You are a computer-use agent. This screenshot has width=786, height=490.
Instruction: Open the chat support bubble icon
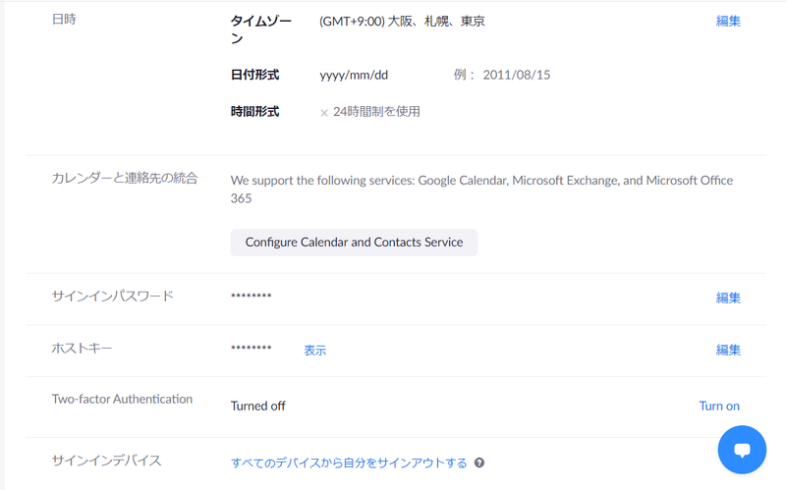(x=742, y=450)
